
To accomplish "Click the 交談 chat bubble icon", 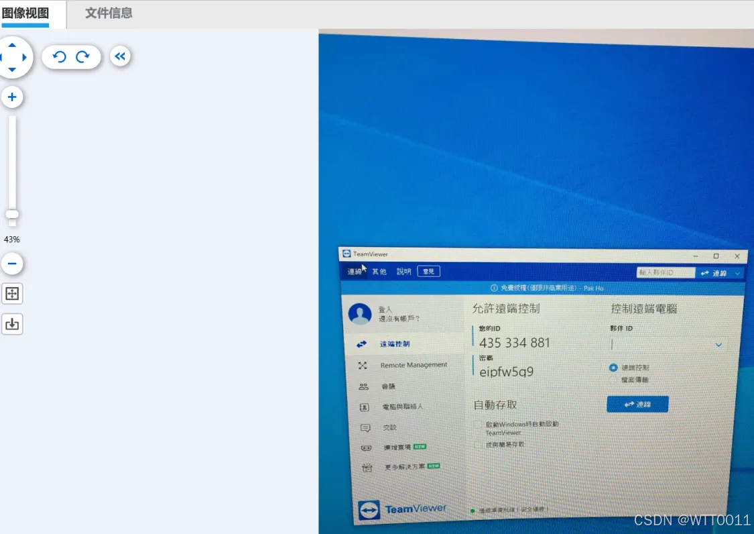I will point(365,428).
